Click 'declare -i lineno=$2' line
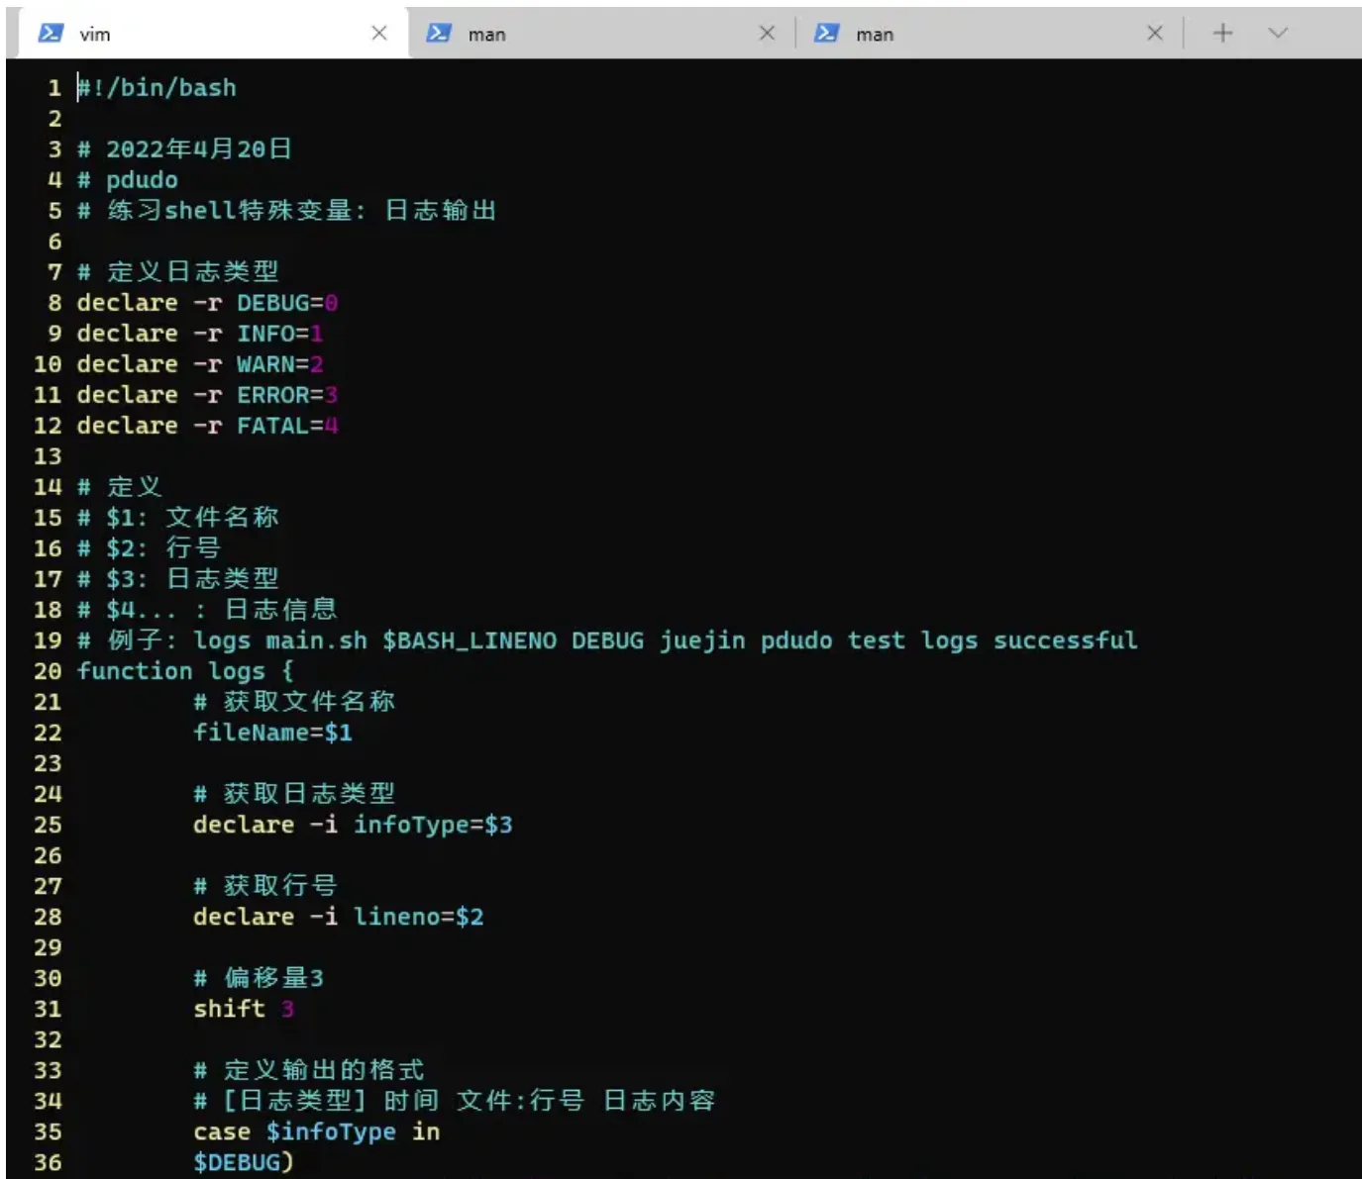 point(339,917)
